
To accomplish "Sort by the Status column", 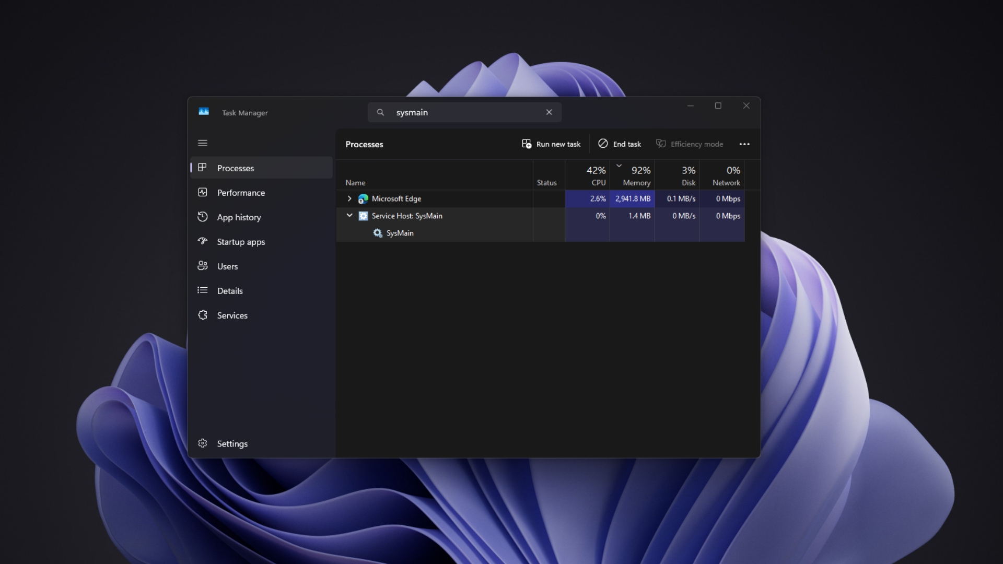I will (549, 175).
